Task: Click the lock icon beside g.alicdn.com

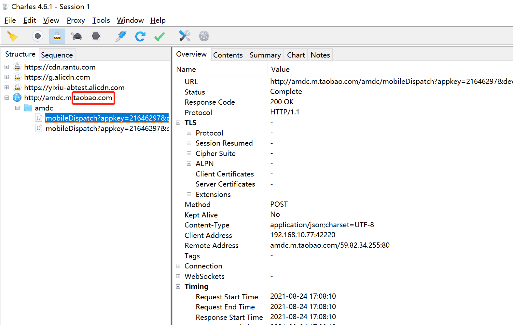Action: tap(17, 77)
